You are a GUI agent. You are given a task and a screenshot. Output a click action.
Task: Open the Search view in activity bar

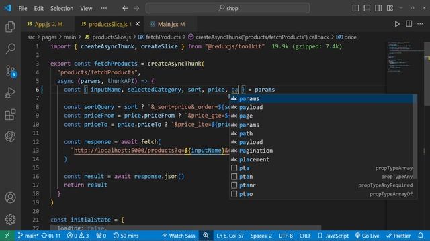pos(11,48)
